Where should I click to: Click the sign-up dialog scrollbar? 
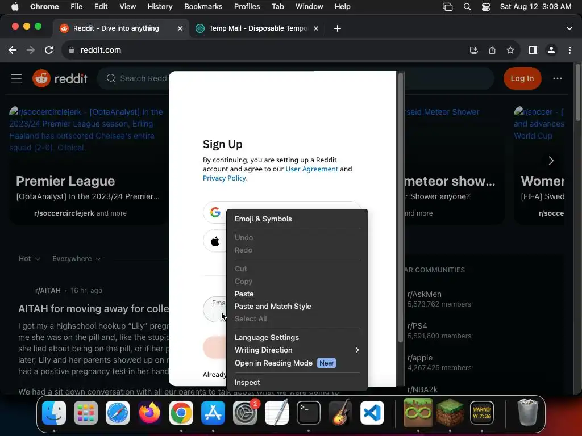point(401,208)
